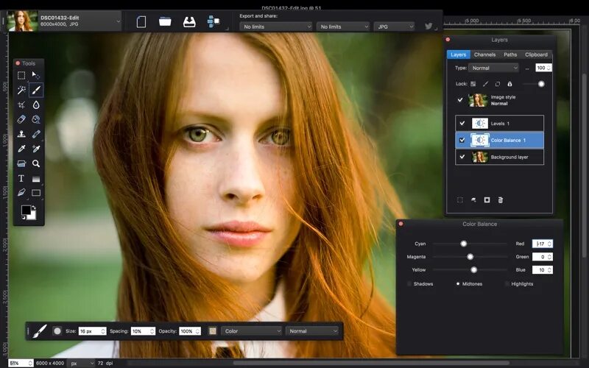Toggle visibility of Levels 1 layer

(x=462, y=123)
